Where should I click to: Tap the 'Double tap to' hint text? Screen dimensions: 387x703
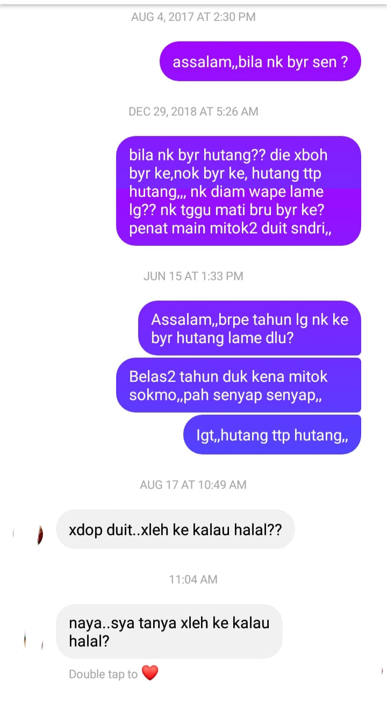[103, 674]
